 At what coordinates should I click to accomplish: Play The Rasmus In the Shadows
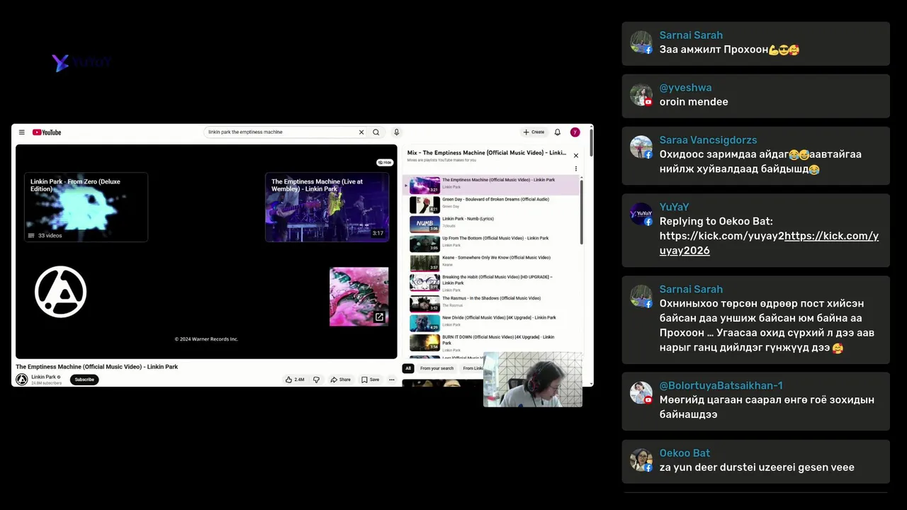coord(492,303)
